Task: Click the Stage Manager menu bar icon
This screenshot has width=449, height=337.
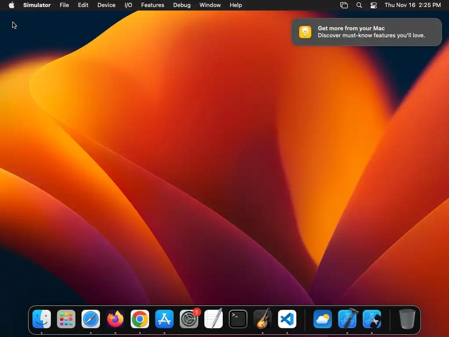Action: [x=344, y=5]
